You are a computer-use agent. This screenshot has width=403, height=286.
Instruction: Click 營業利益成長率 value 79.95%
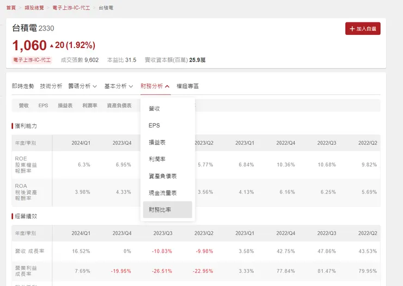[368, 271]
